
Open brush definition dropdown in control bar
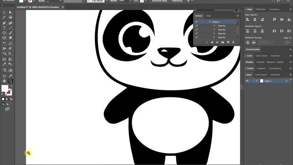(106, 1)
